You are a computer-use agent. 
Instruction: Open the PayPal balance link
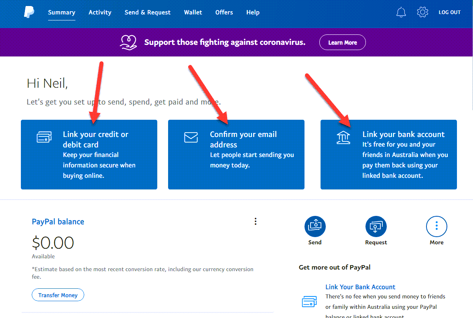[x=58, y=221]
